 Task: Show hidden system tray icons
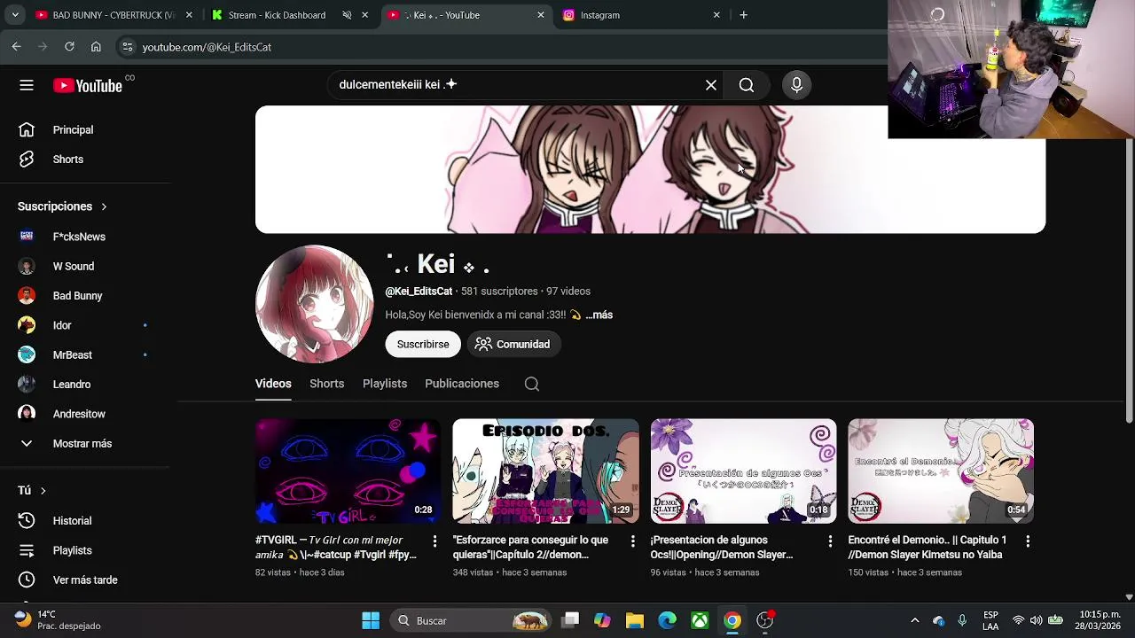tap(914, 620)
